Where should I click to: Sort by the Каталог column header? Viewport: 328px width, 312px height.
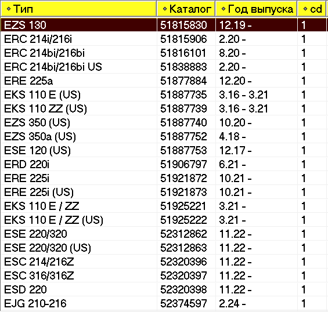(186, 9)
